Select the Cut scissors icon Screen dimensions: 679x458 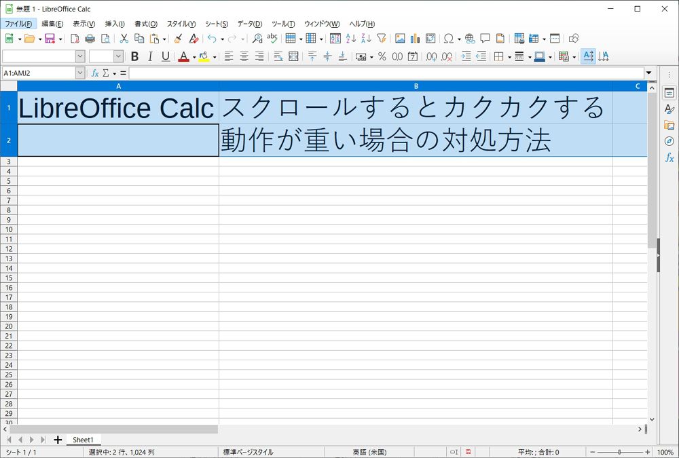tap(124, 39)
